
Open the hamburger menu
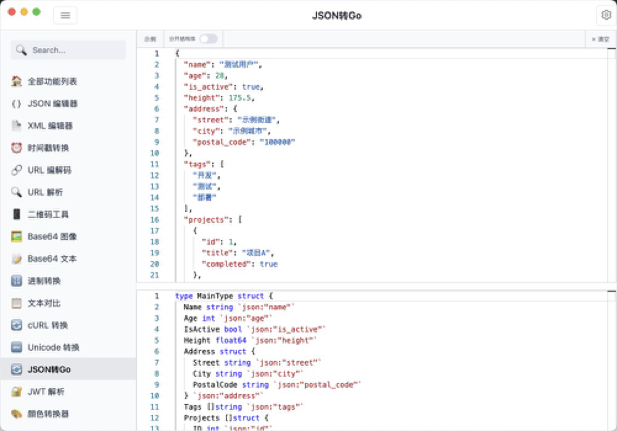[65, 15]
